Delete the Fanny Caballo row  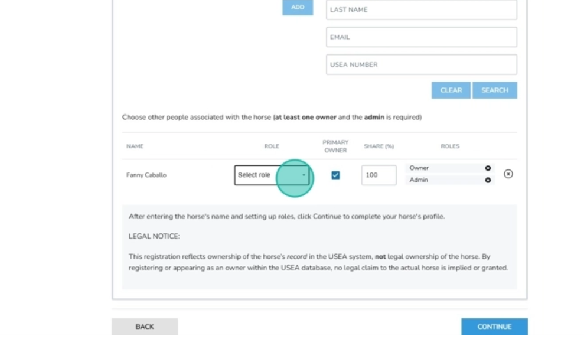pos(508,174)
